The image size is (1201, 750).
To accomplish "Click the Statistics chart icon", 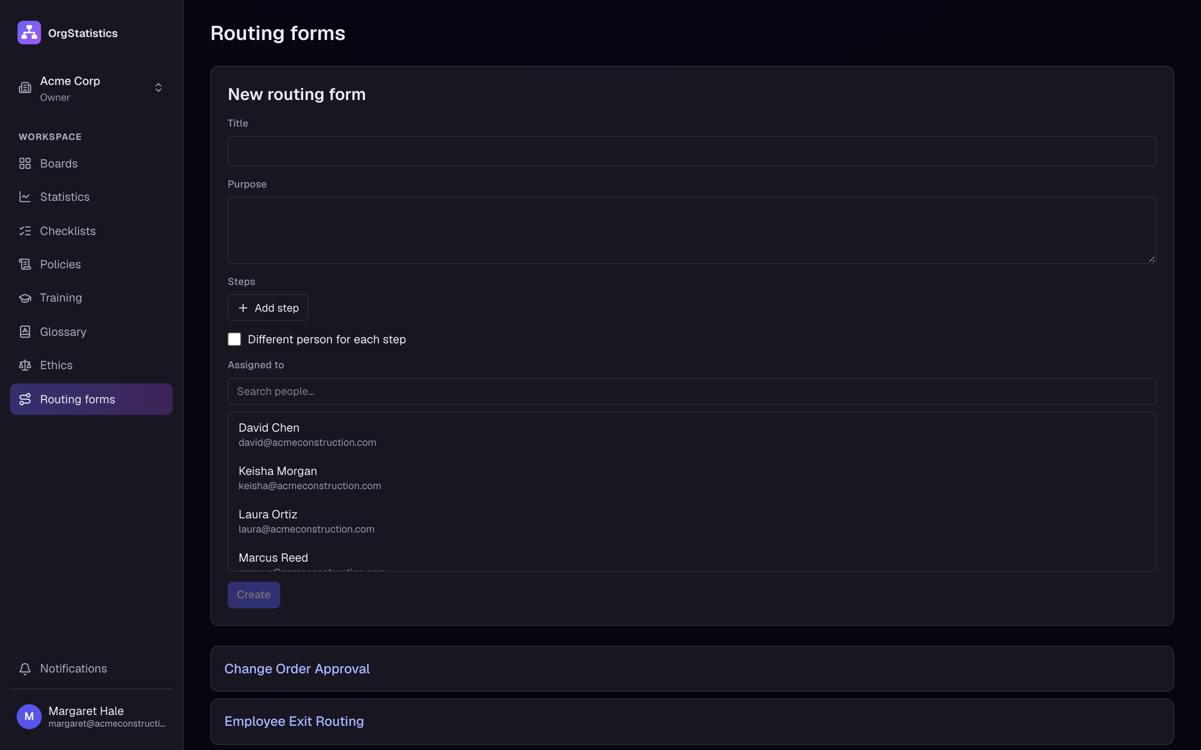I will pyautogui.click(x=25, y=197).
